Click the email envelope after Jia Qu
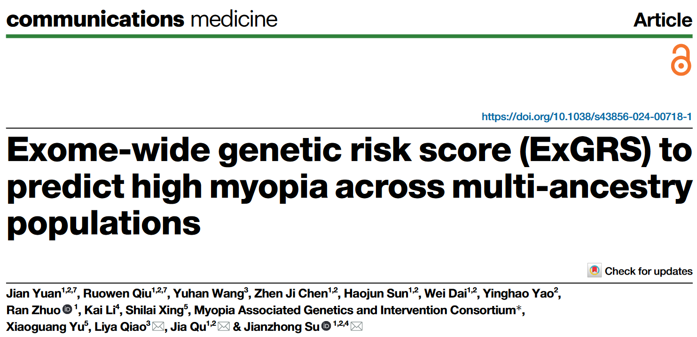The width and height of the screenshot is (697, 337). [223, 327]
